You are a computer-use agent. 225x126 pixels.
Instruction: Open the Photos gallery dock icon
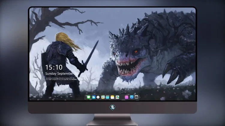point(117,97)
